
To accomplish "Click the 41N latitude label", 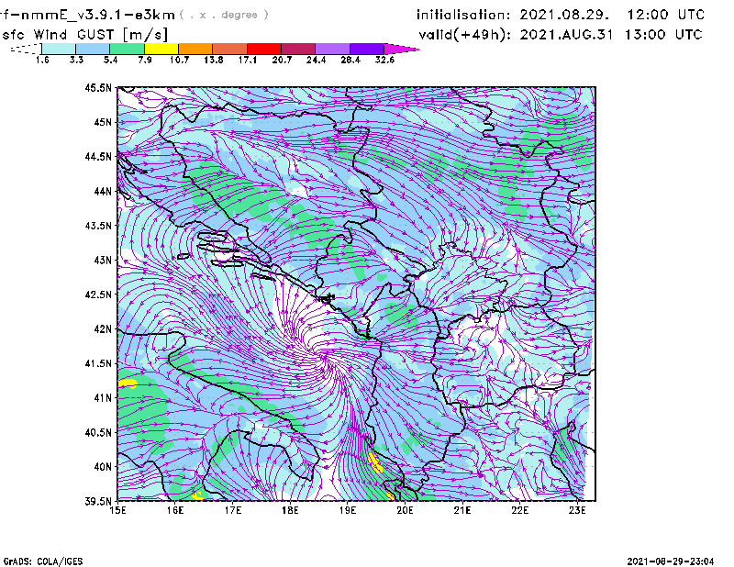I will pyautogui.click(x=103, y=397).
